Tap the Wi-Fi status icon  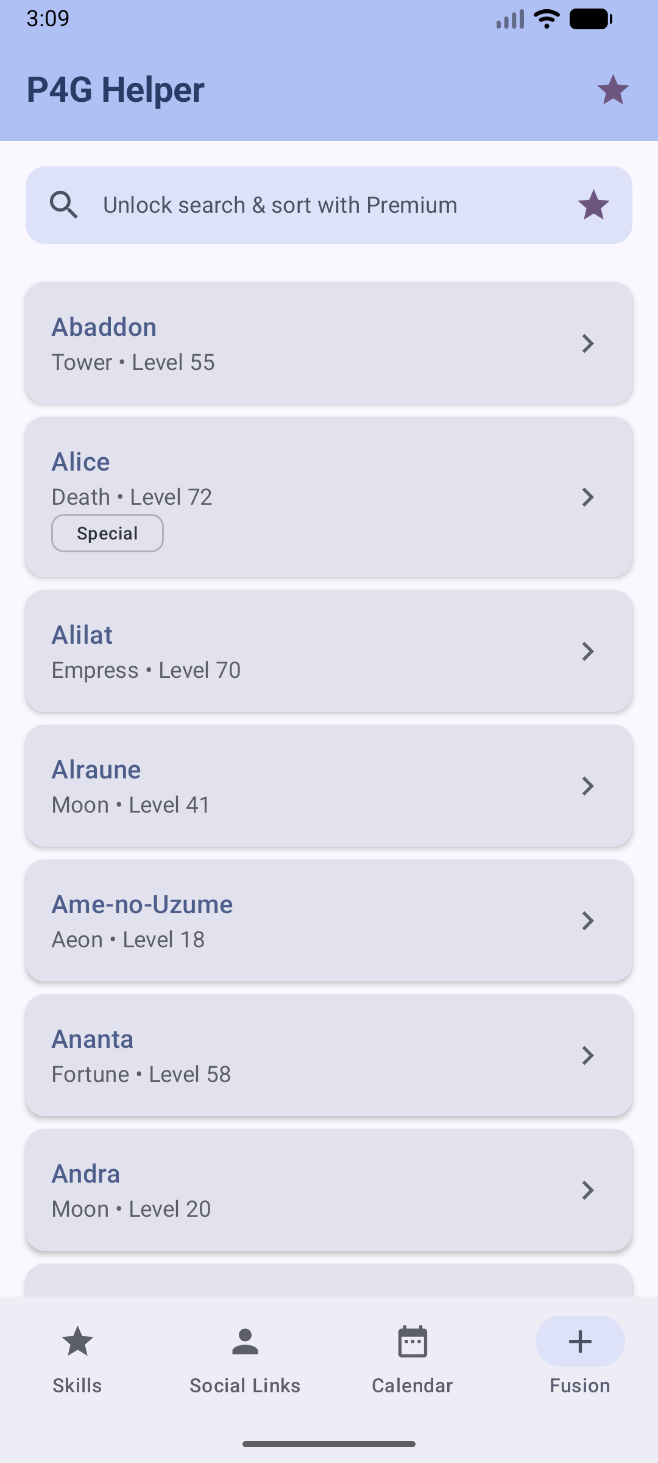[547, 19]
